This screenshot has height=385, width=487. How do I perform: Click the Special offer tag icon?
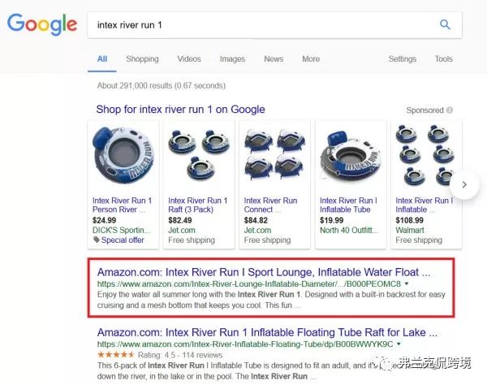click(96, 240)
